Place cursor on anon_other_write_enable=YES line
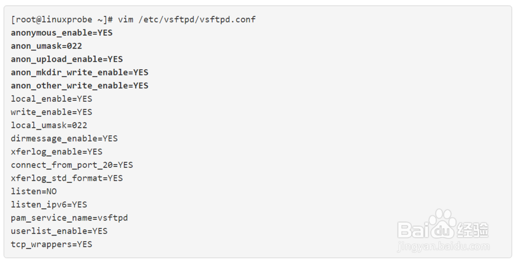518x264 pixels. coord(79,85)
